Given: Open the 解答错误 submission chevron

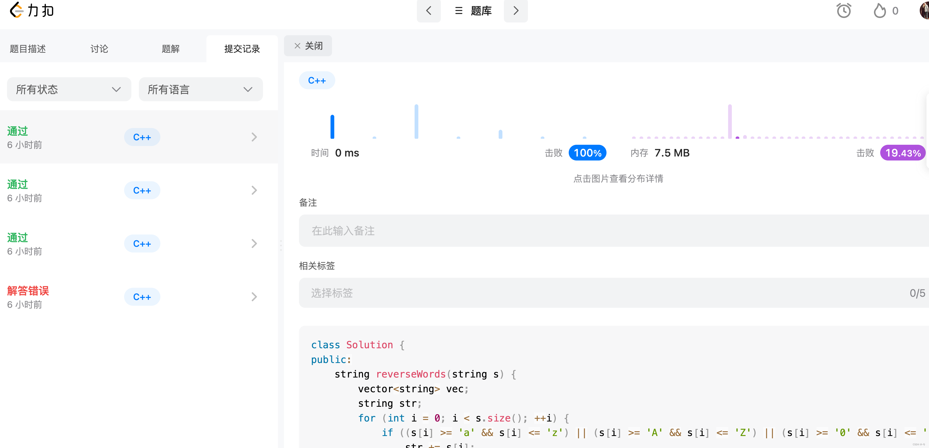Looking at the screenshot, I should (254, 296).
